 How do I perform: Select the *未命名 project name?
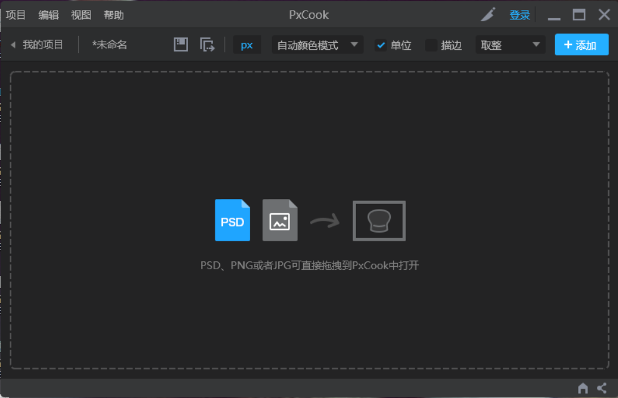pos(110,45)
